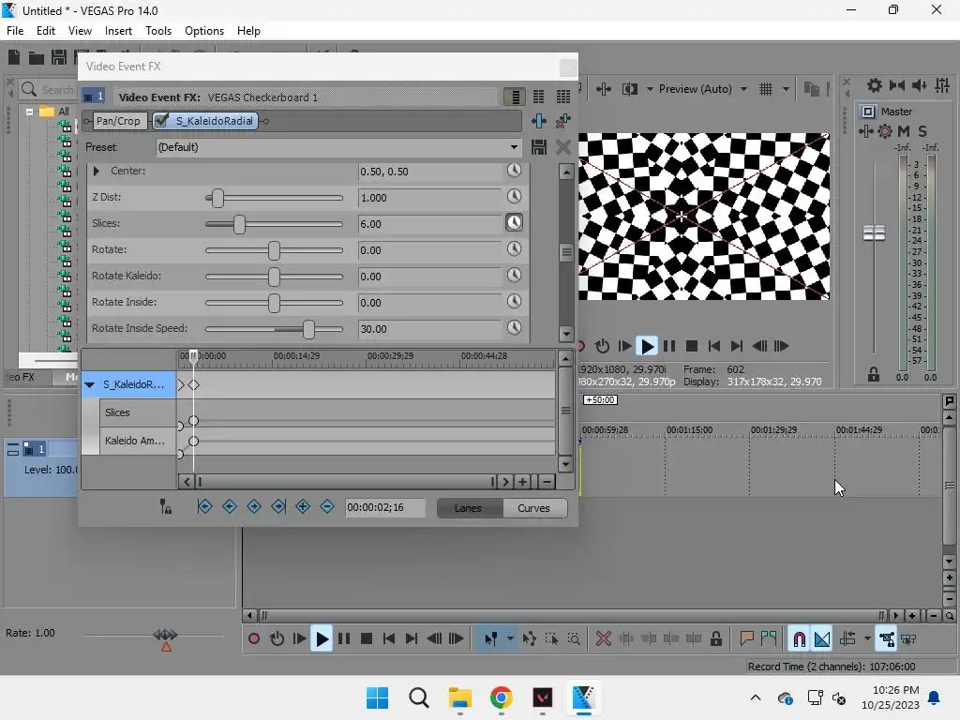The width and height of the screenshot is (960, 720).
Task: Delete the current preset
Action: pos(563,147)
